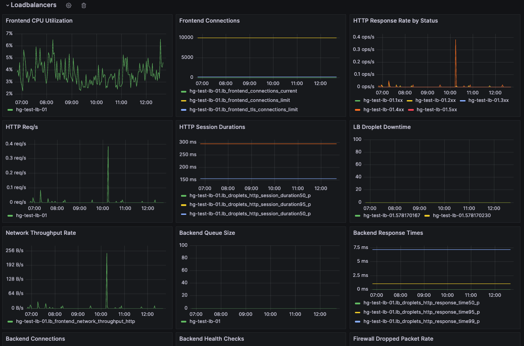The height and width of the screenshot is (346, 524).
Task: Open Backend Queue Size panel title
Action: [x=207, y=233]
